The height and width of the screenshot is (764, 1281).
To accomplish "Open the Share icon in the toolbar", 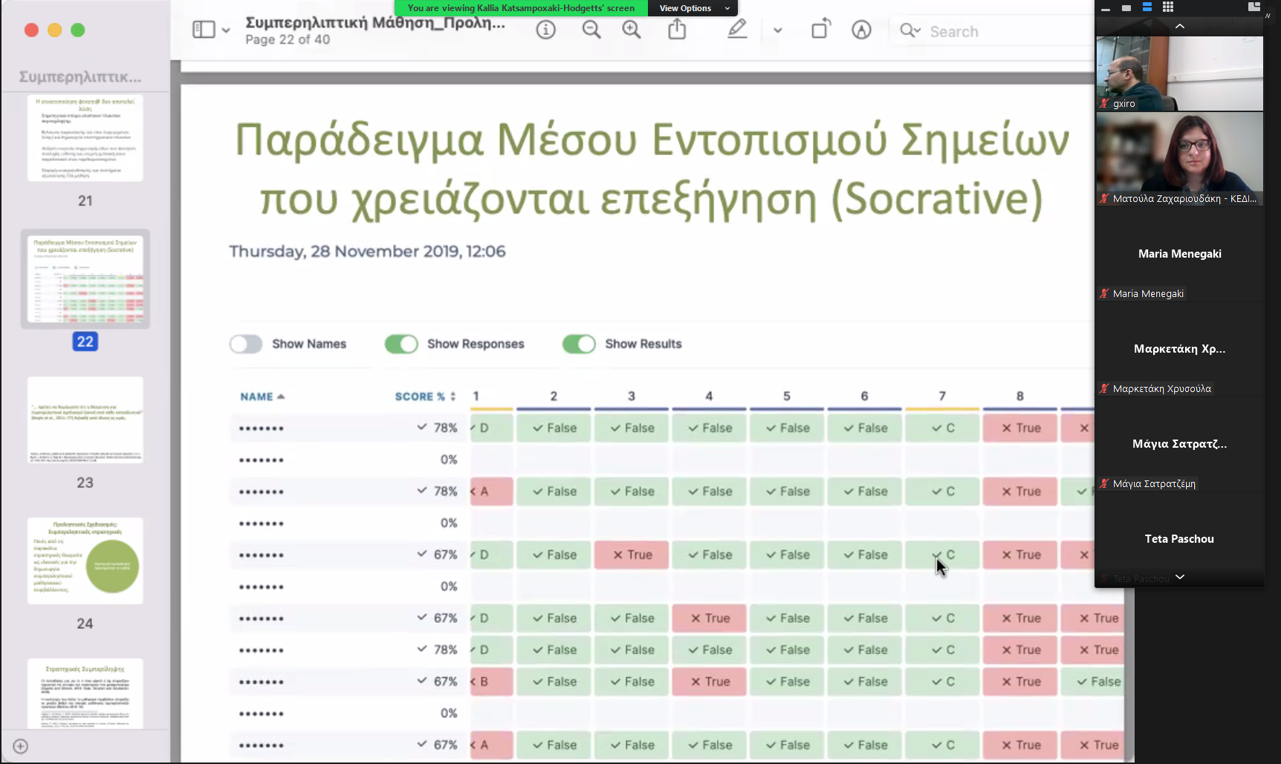I will [x=677, y=30].
